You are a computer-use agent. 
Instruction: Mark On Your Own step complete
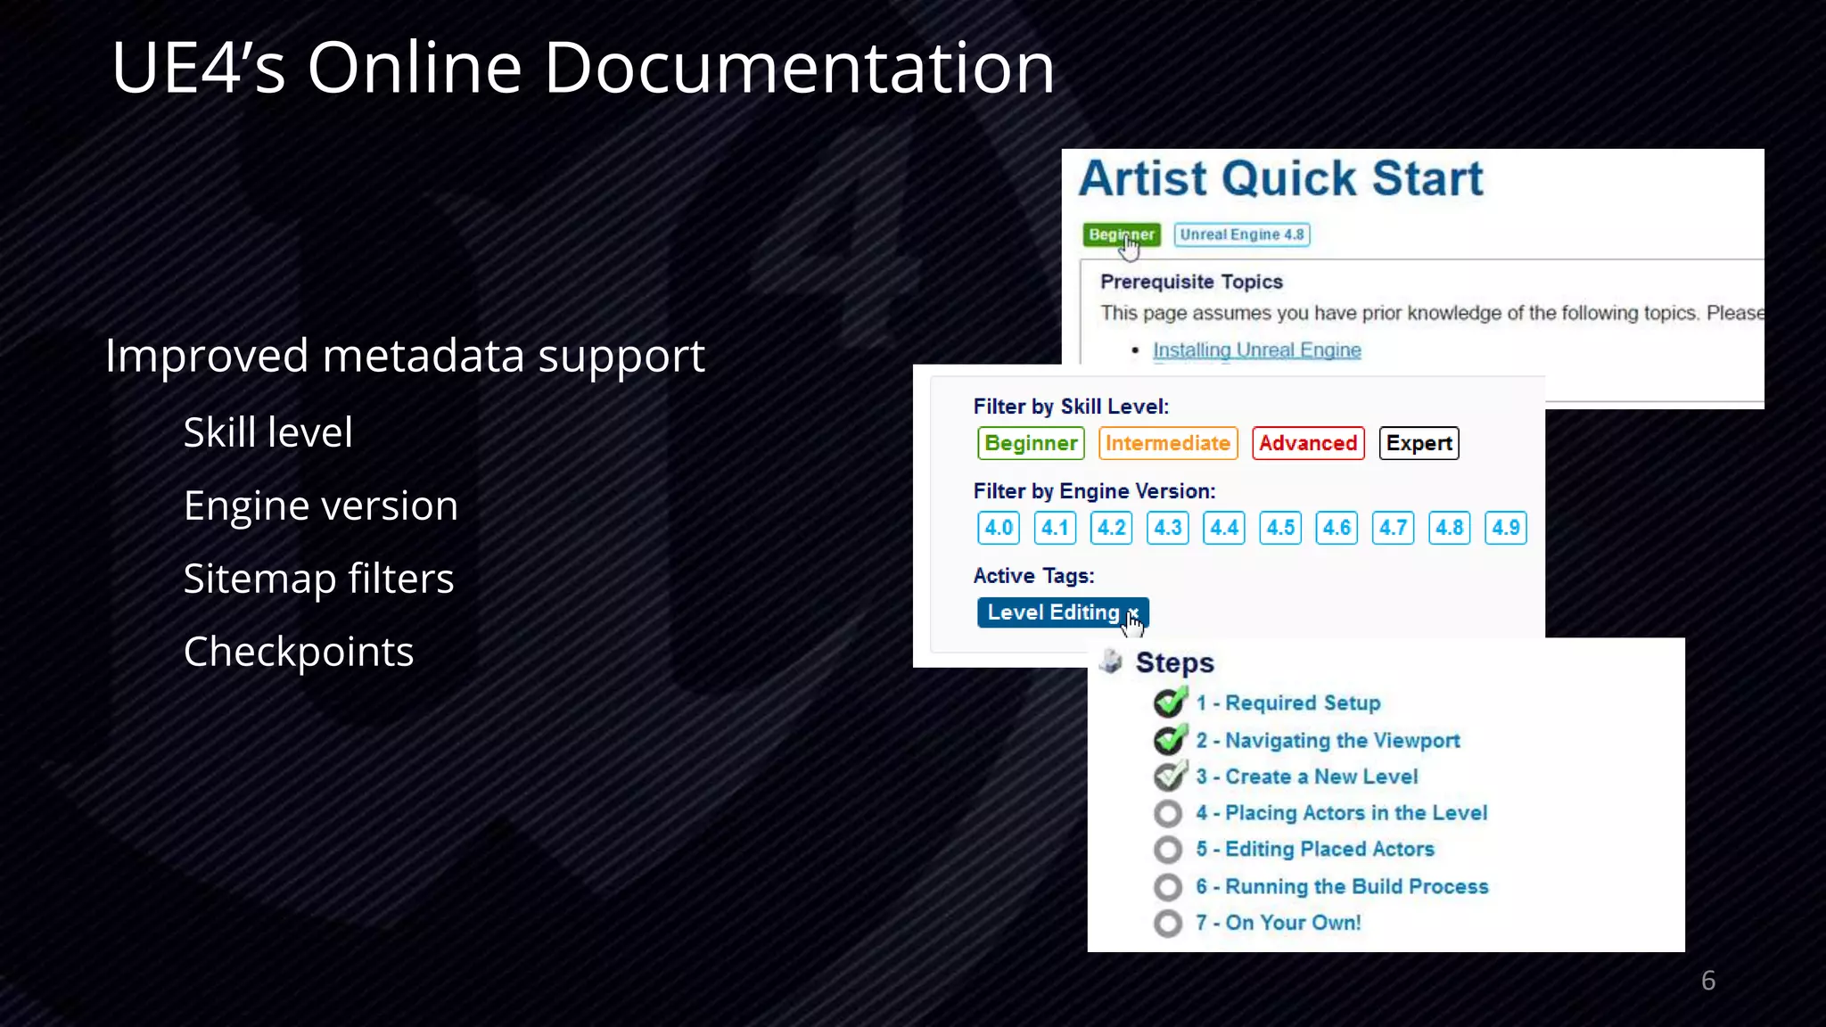pyautogui.click(x=1168, y=923)
